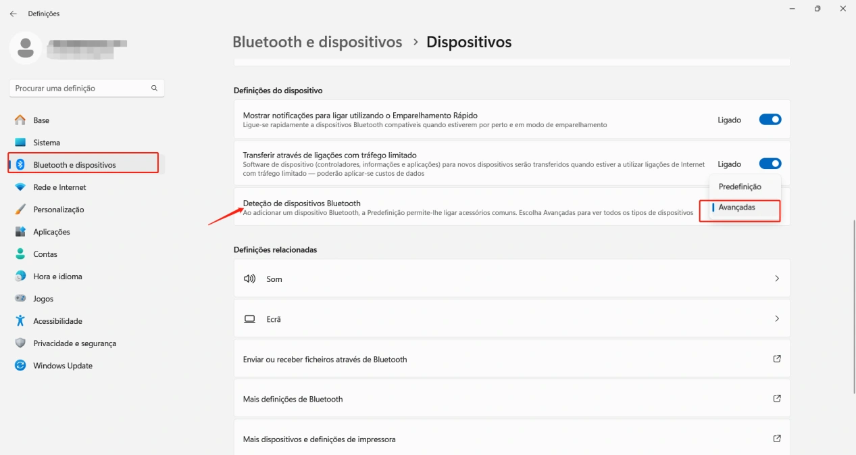Disable the tráfego limitado transfer toggle
Screen dimensions: 856x455
pos(770,164)
